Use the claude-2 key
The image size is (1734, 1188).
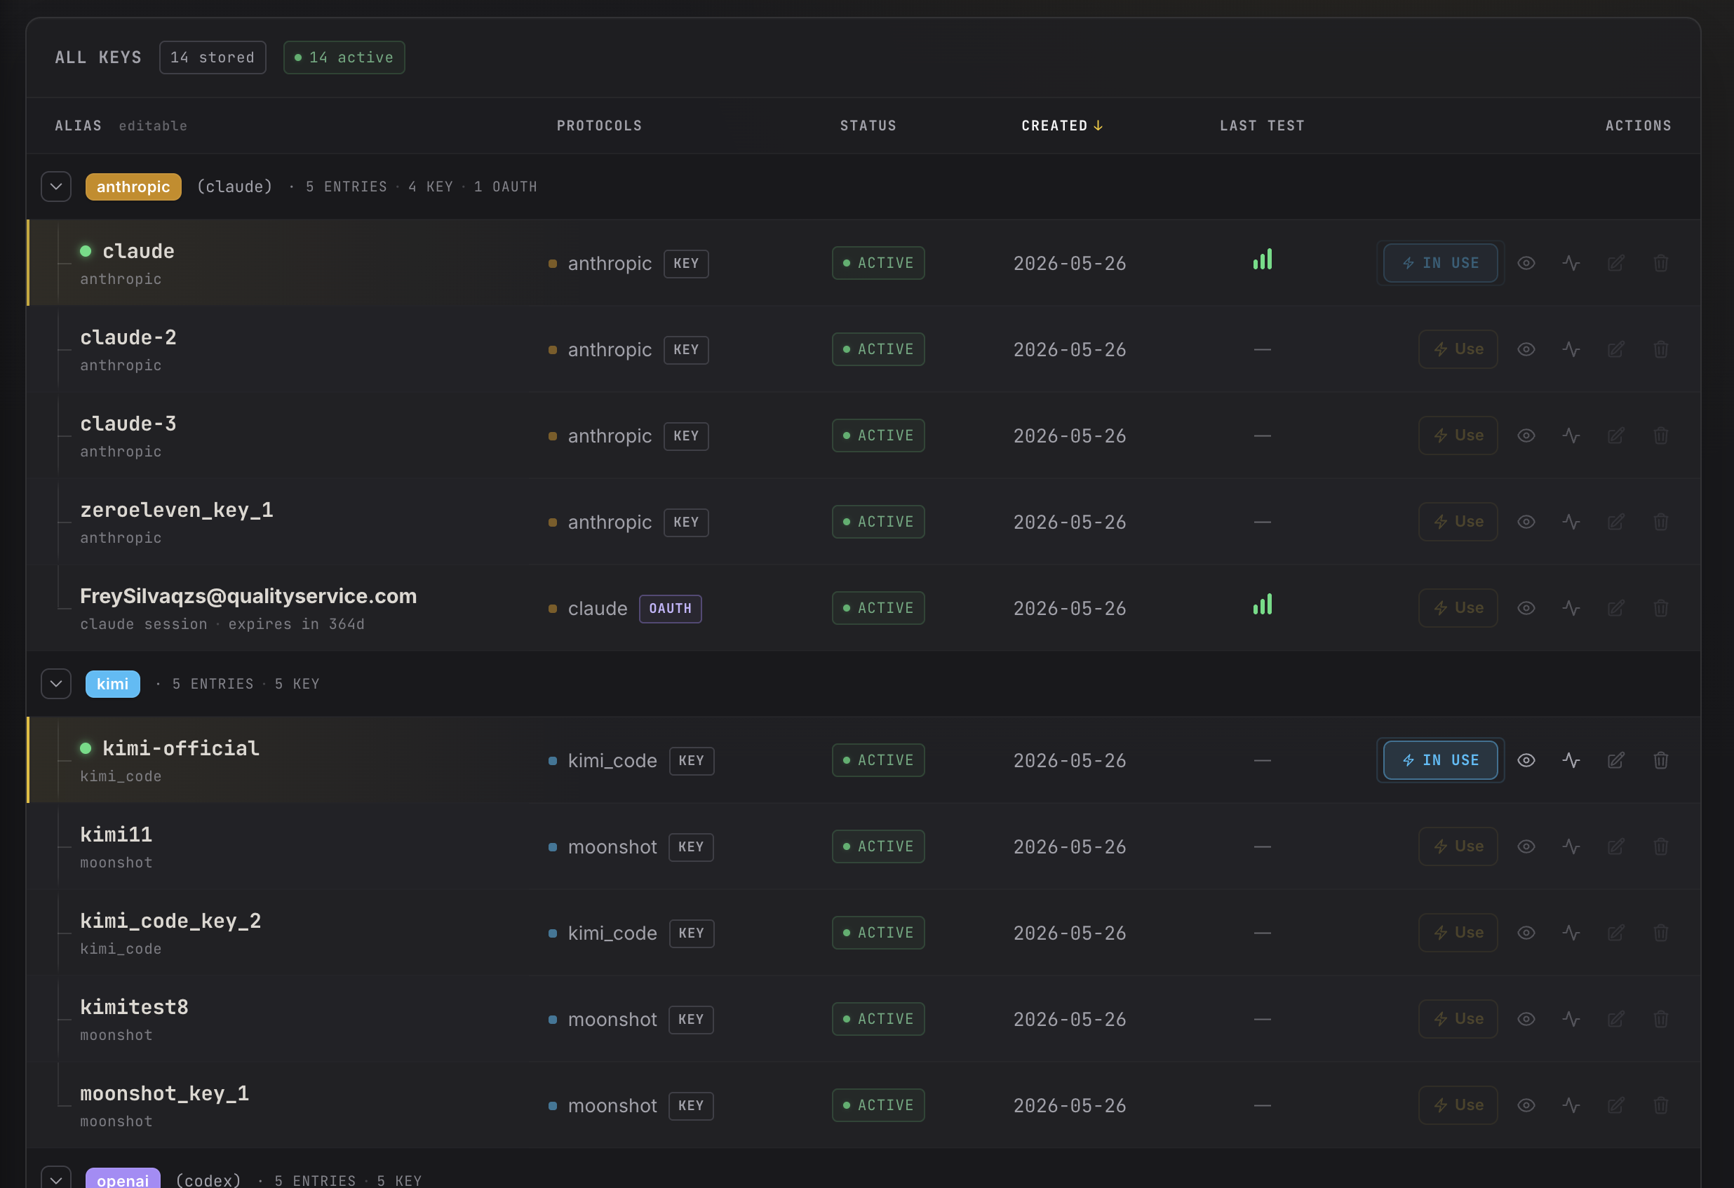[x=1457, y=349]
